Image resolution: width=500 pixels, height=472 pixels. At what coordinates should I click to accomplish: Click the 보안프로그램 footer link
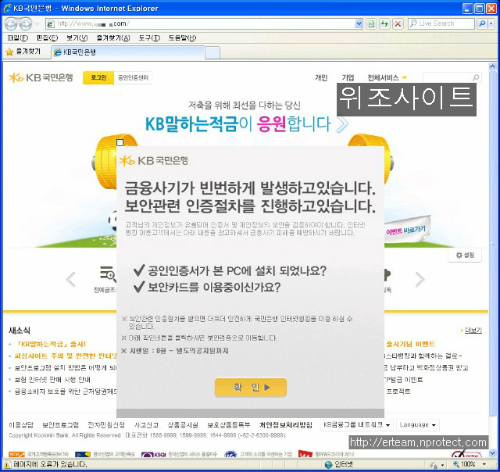point(60,425)
